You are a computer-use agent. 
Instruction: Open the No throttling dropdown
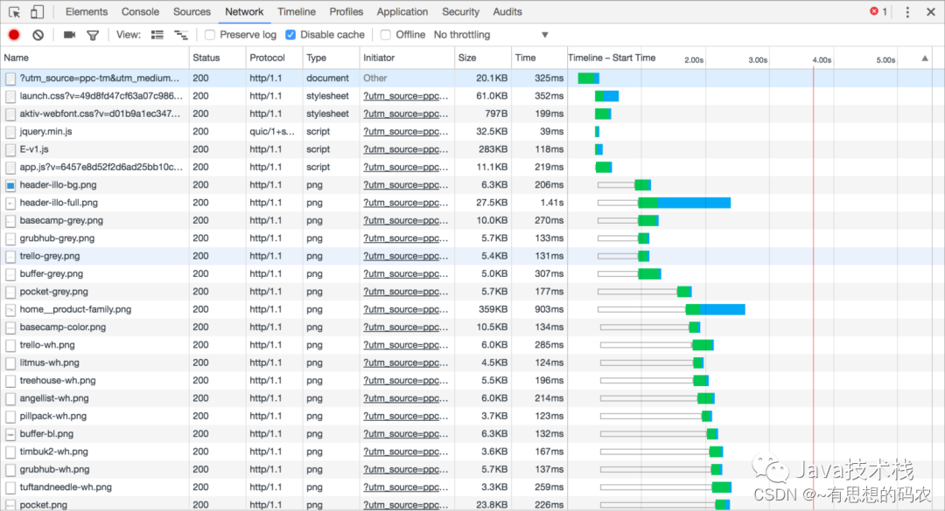(x=491, y=35)
